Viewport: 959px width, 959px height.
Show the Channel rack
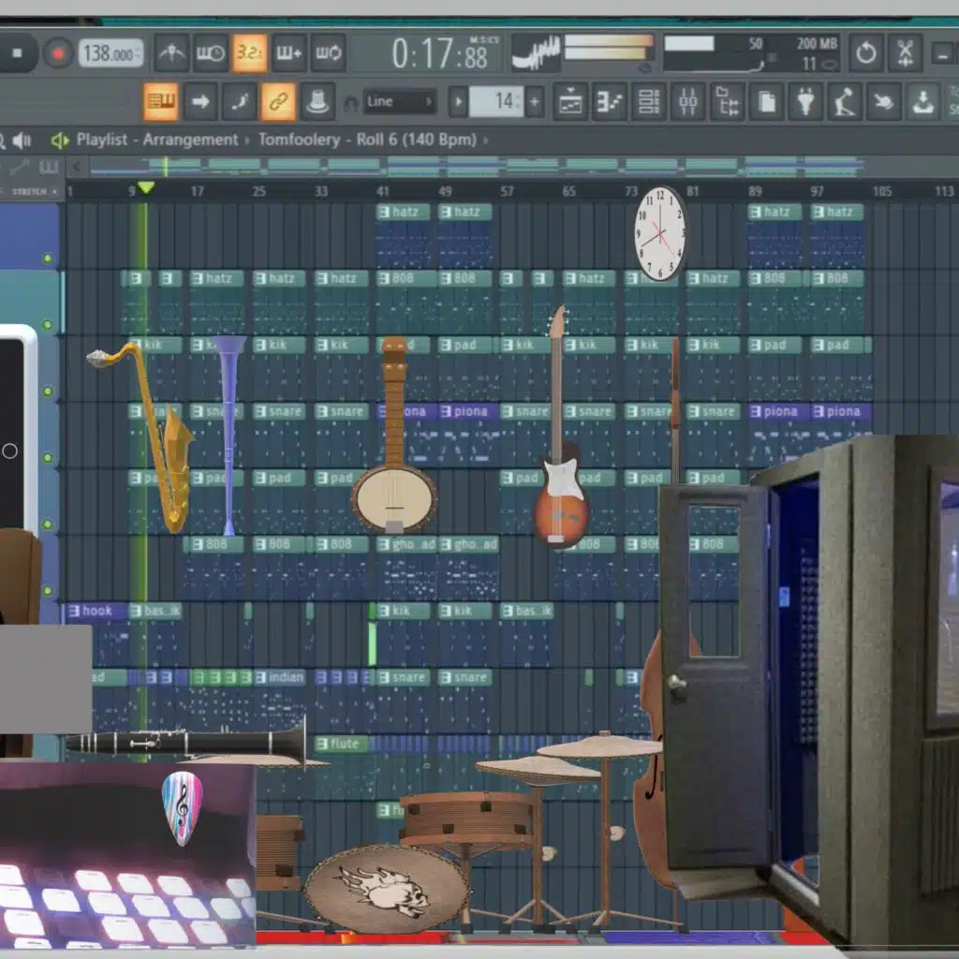(648, 101)
